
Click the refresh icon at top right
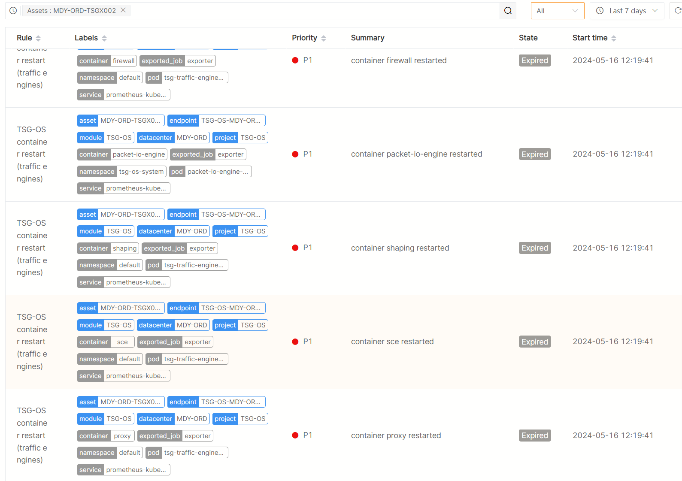[677, 11]
